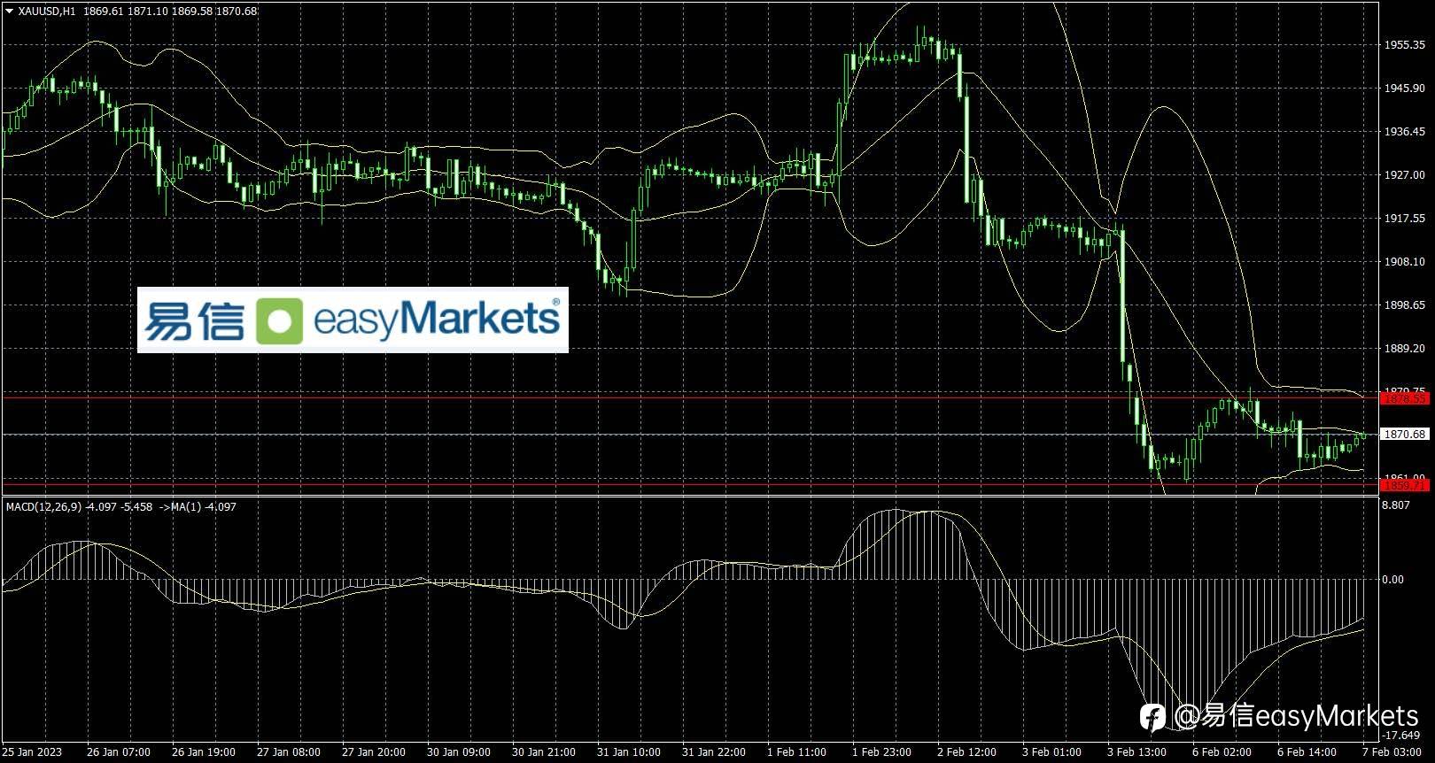This screenshot has height=763, width=1435.
Task: Click the 31 Jan 22:00 time label
Action: [714, 752]
